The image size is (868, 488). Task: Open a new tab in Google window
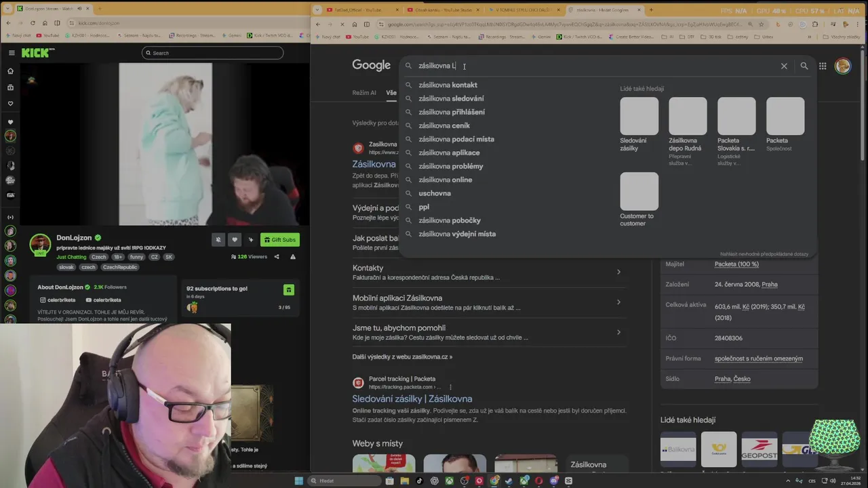651,9
